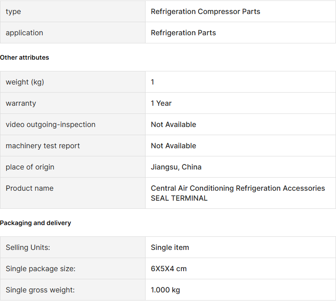The width and height of the screenshot is (336, 301).
Task: Click the 'weight (kg)' attribute label
Action: 25,82
